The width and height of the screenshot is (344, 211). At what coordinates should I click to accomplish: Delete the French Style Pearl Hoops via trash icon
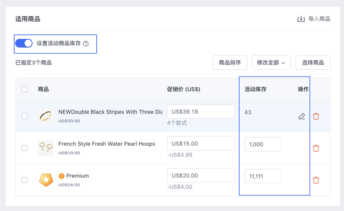click(x=316, y=148)
